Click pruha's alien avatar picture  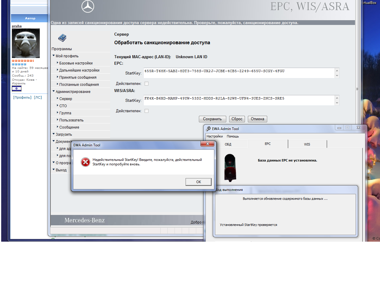(x=26, y=43)
